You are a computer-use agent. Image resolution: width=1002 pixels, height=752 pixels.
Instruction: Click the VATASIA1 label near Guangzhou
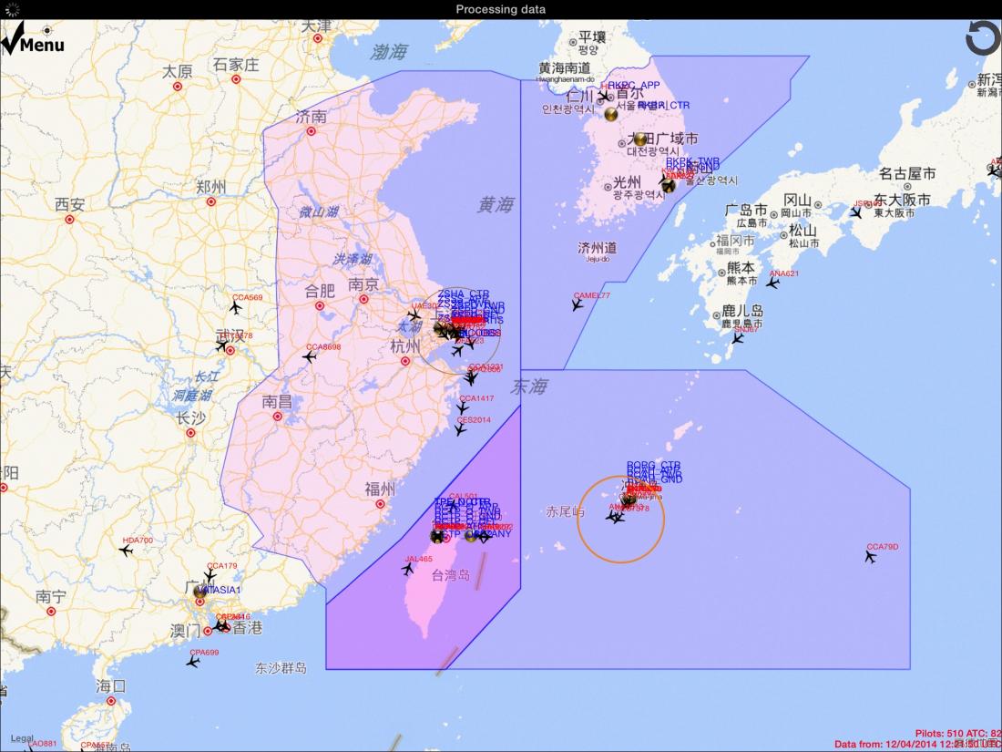point(220,590)
